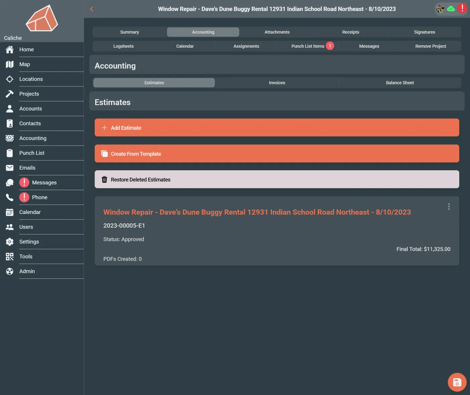Click the Punch List clipboard icon
The width and height of the screenshot is (470, 395).
[10, 153]
